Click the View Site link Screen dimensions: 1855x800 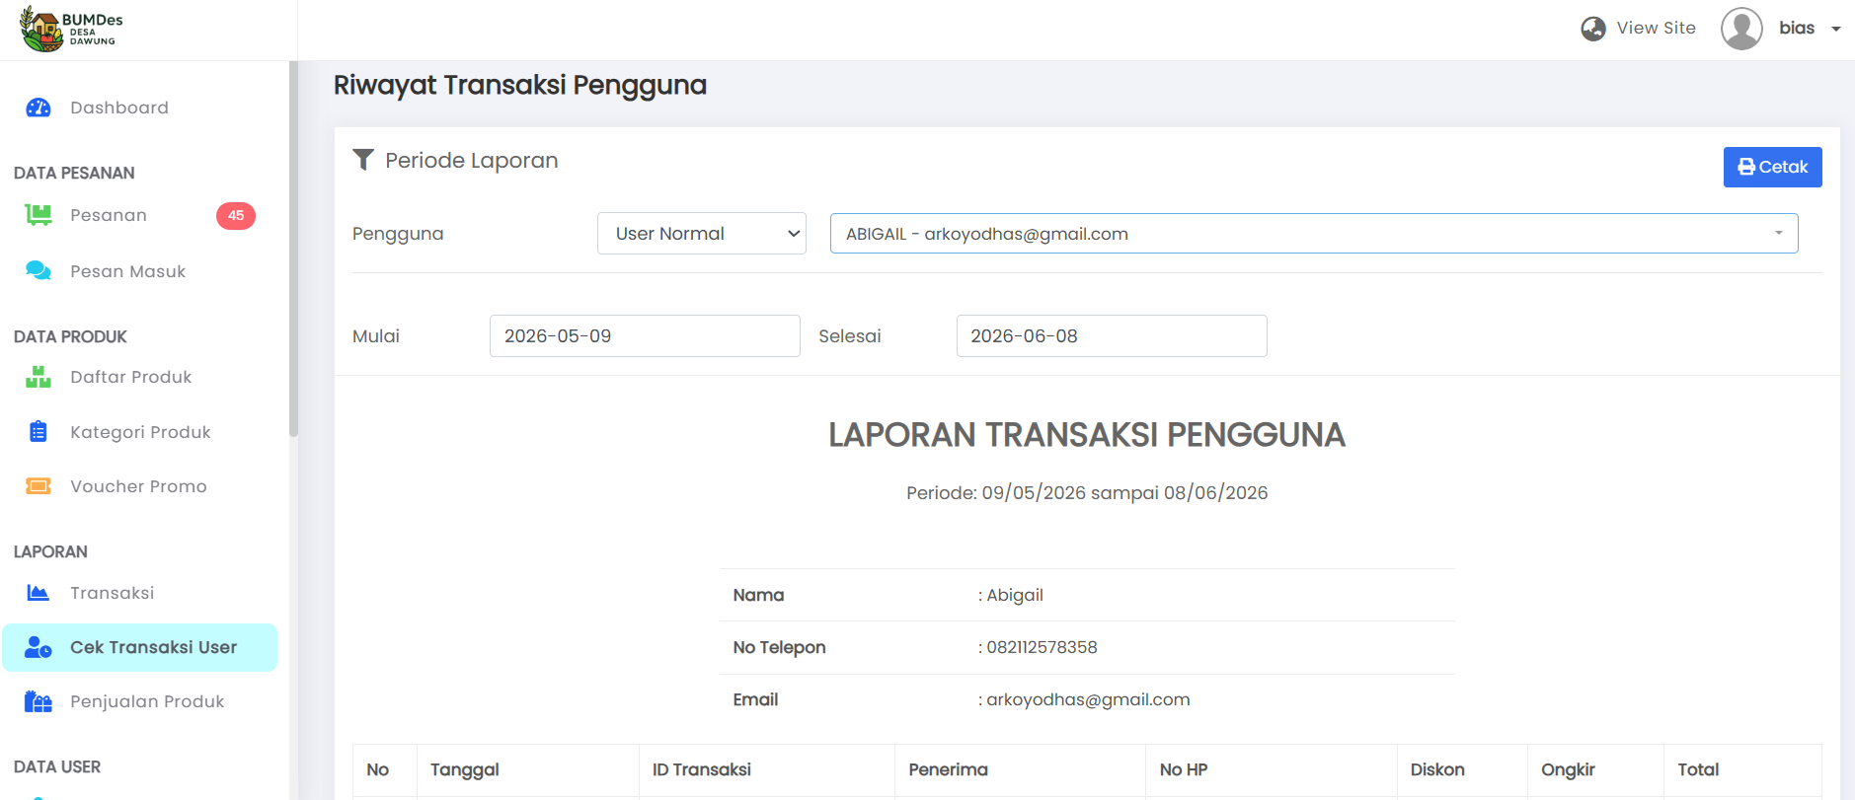click(1656, 29)
